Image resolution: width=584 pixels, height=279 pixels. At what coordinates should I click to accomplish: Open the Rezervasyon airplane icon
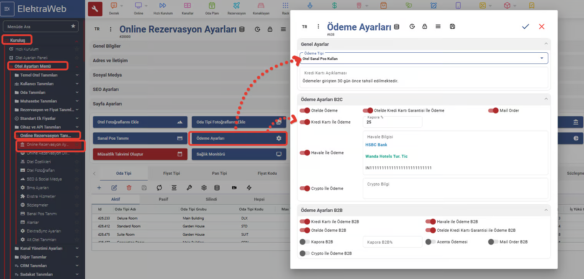click(x=236, y=6)
